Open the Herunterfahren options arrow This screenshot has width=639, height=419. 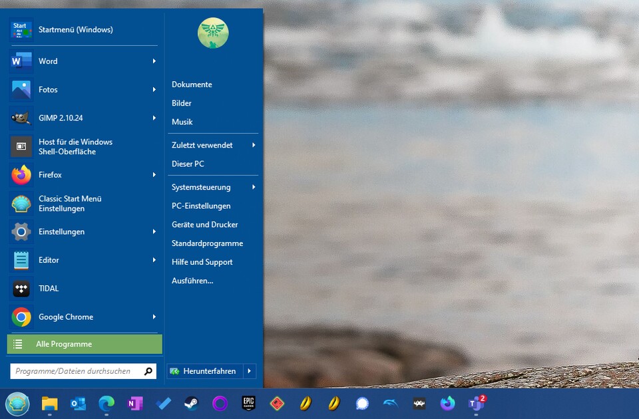tap(250, 371)
